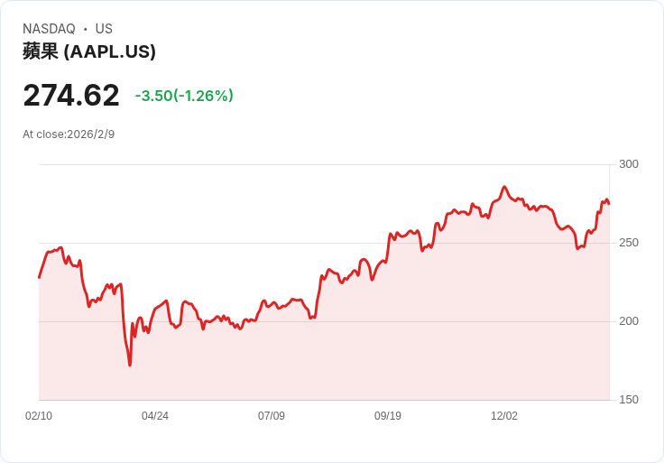Viewport: 664px width, 463px height.
Task: Click the 300 price axis label
Action: coord(629,164)
